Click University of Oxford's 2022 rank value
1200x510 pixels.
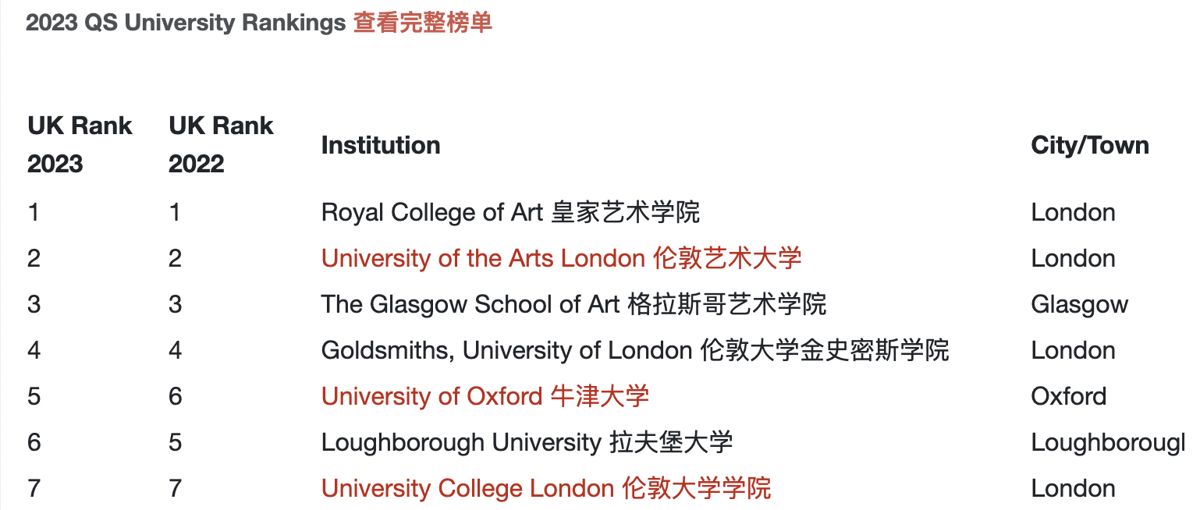pyautogui.click(x=176, y=396)
